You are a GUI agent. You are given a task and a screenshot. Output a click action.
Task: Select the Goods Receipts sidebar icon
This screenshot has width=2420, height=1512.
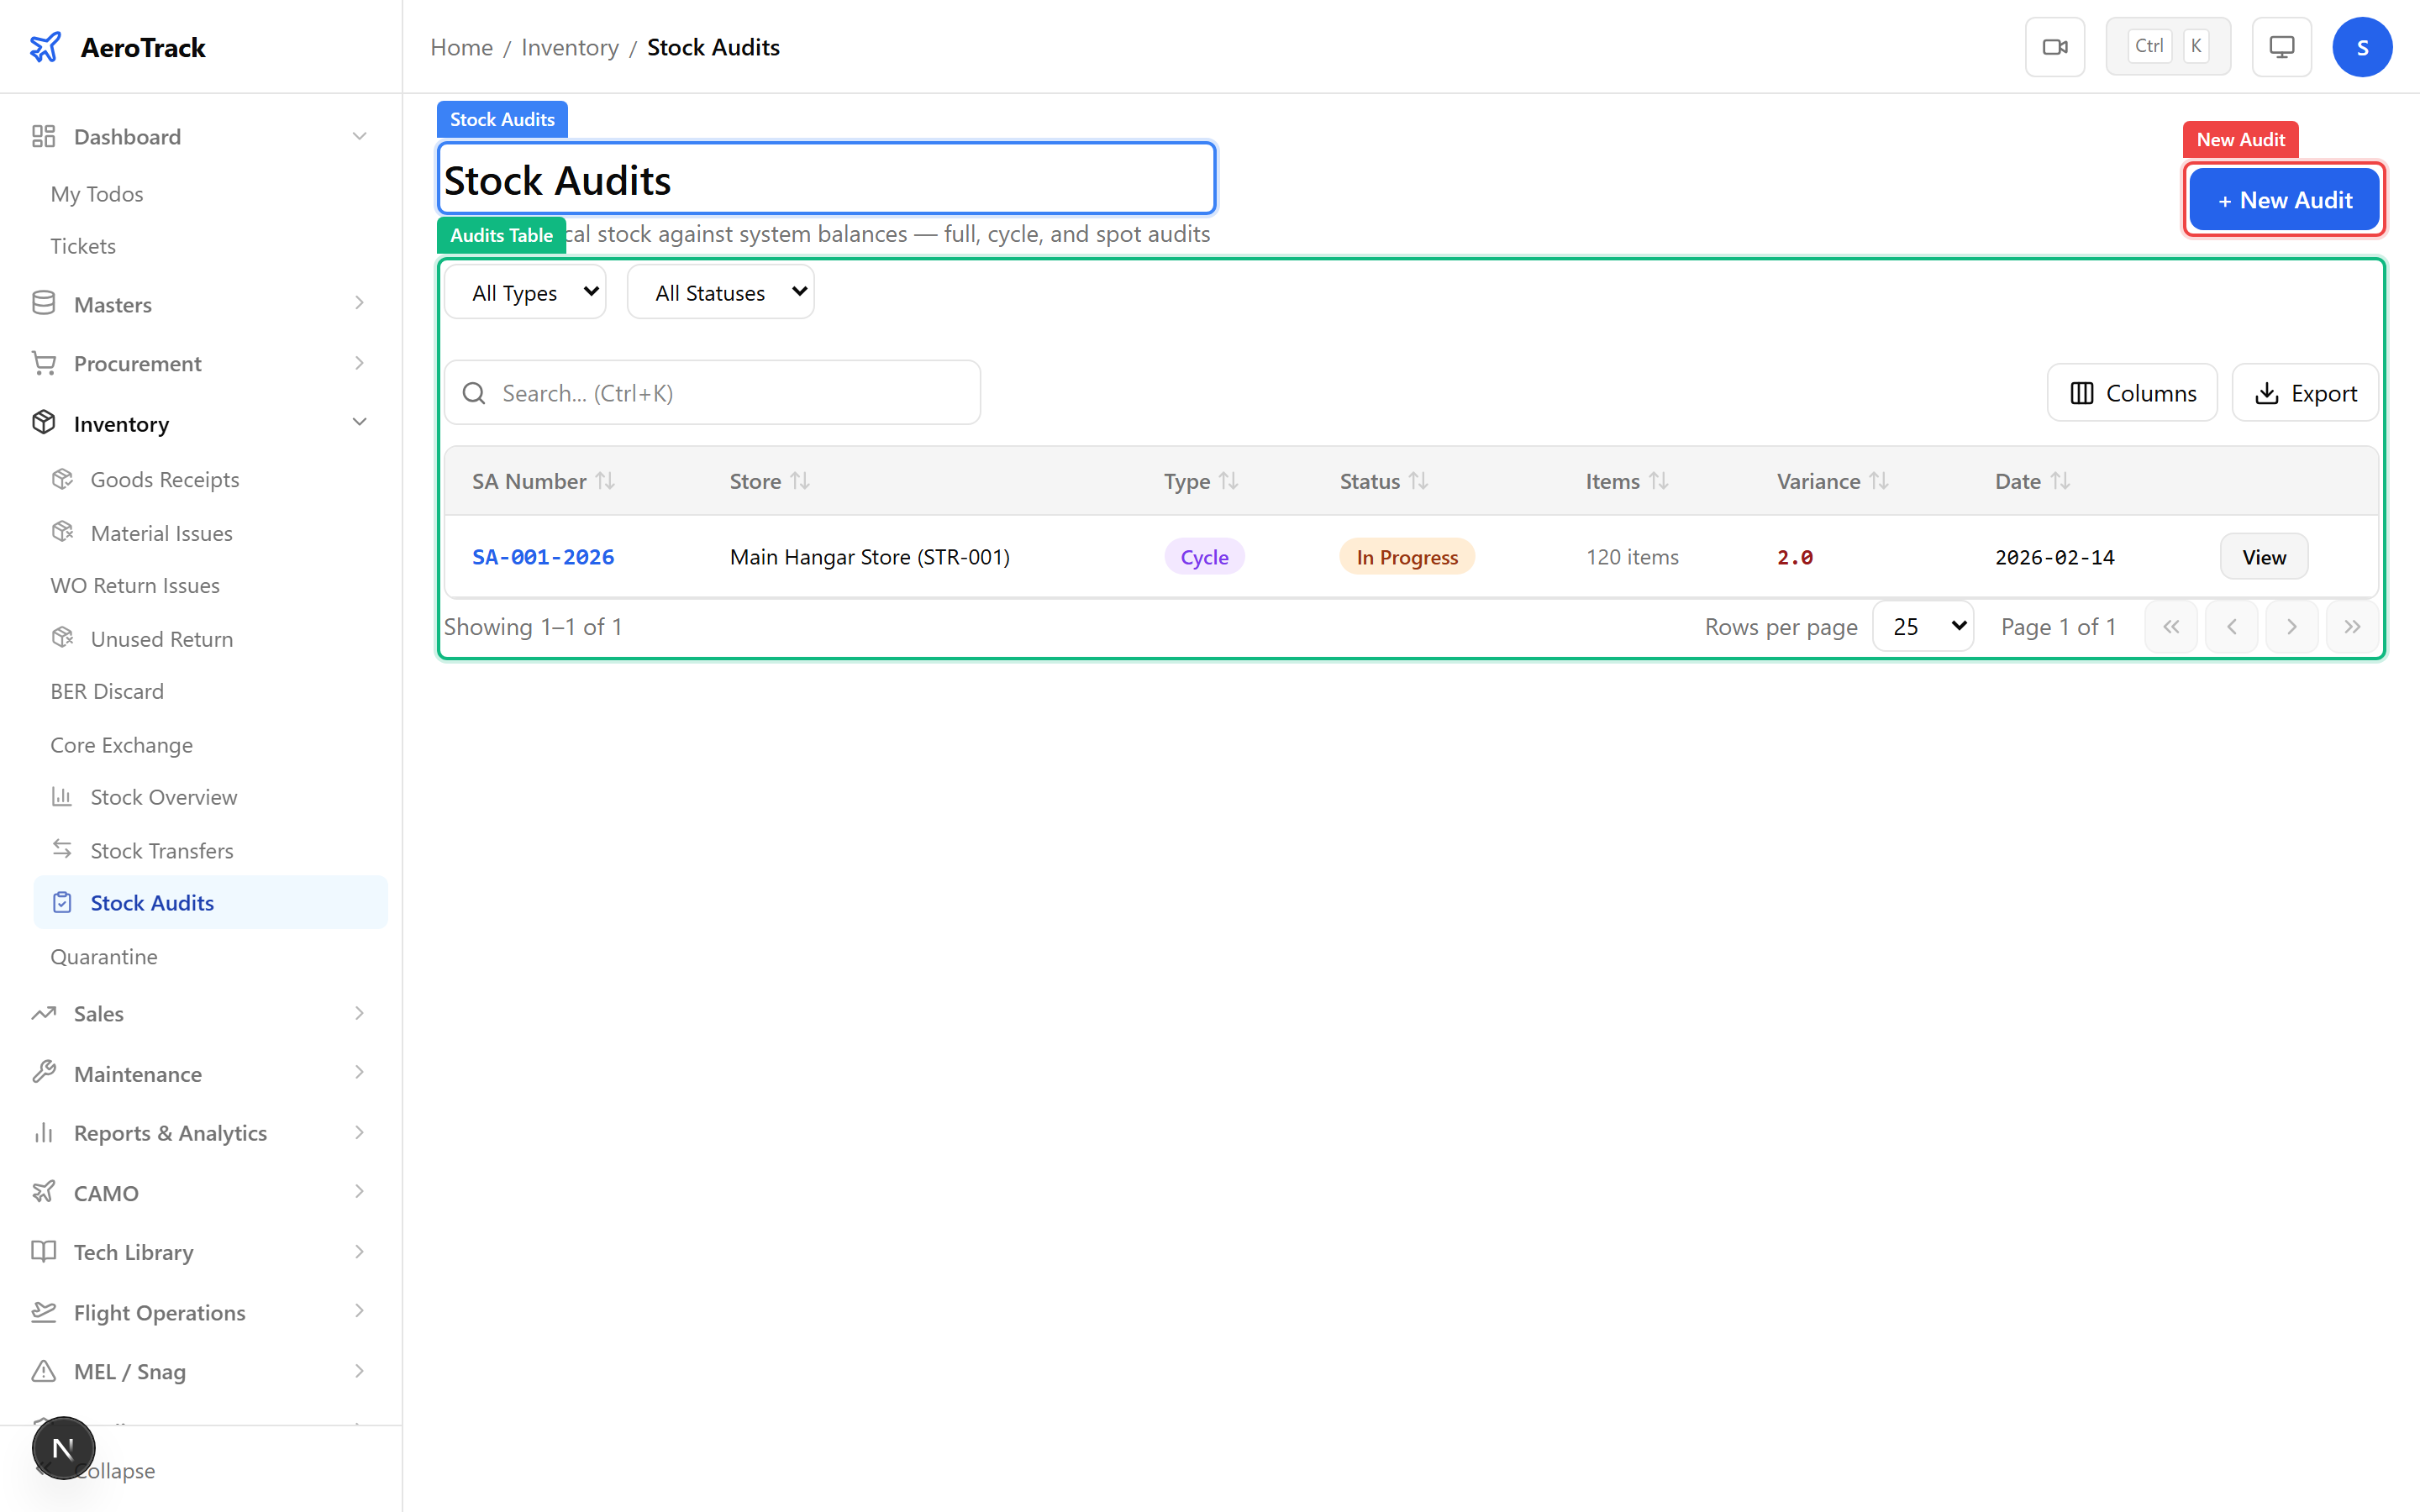[x=63, y=479]
